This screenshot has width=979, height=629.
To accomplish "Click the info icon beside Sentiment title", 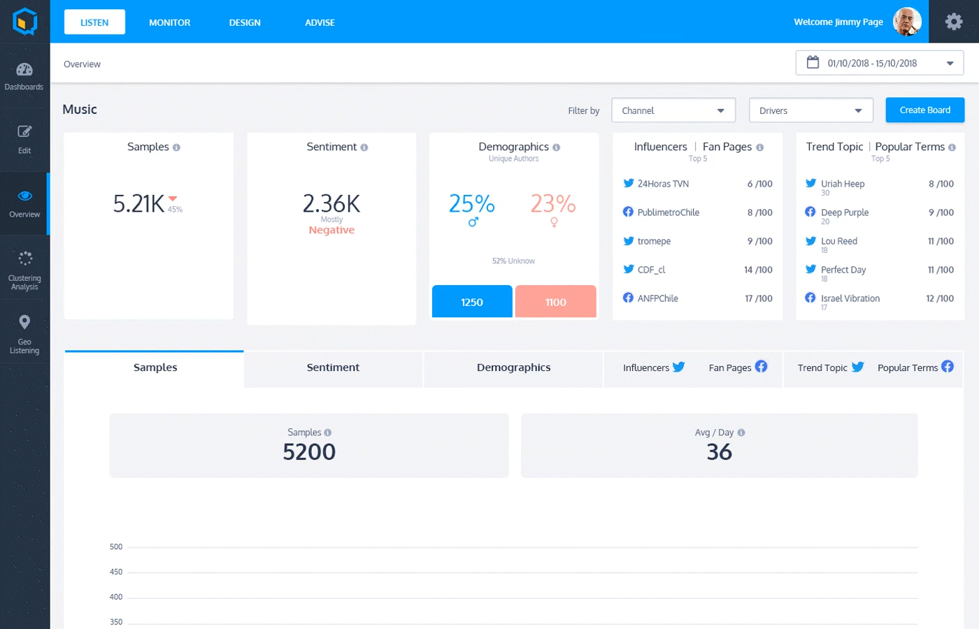I will 364,147.
